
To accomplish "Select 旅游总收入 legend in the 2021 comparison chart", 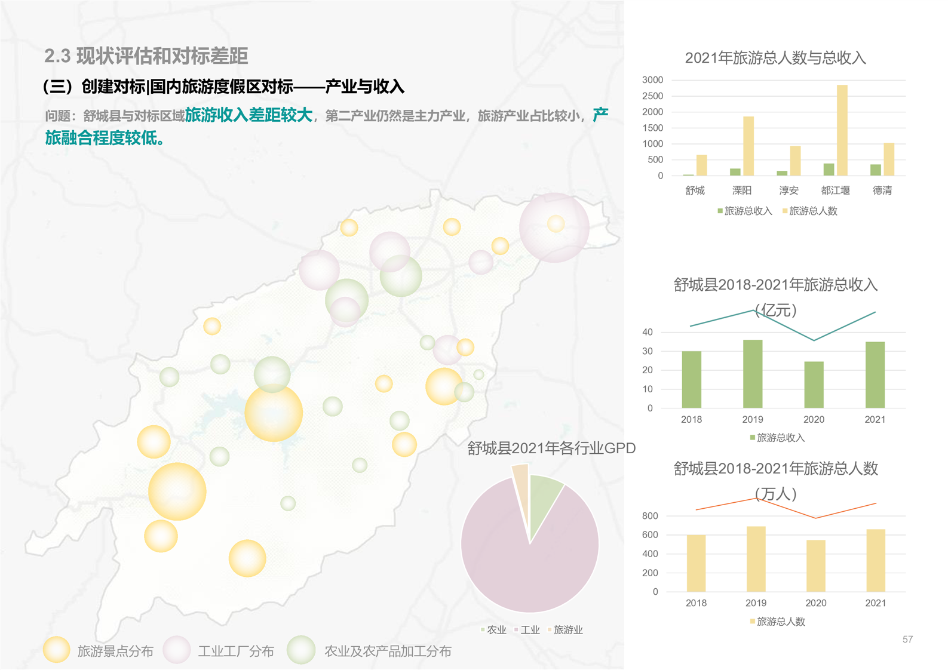I will coord(745,211).
